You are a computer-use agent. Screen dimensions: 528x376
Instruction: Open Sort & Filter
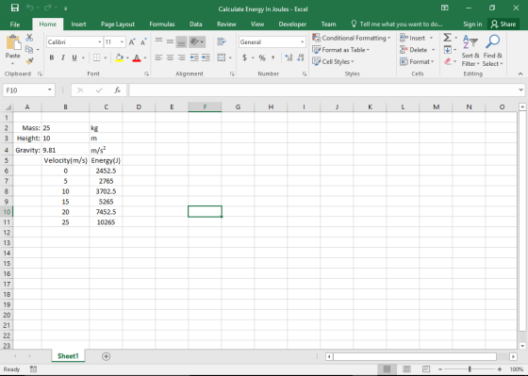[470, 51]
